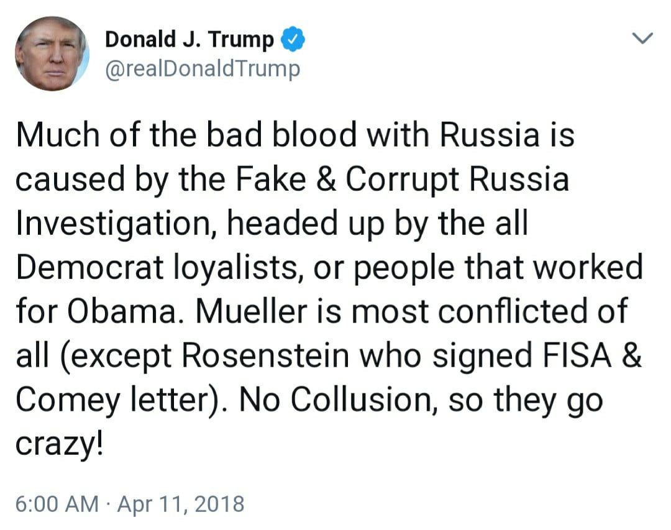Screen dimensions: 671x530
Task: Open the tweet options chevron menu
Action: click(642, 39)
